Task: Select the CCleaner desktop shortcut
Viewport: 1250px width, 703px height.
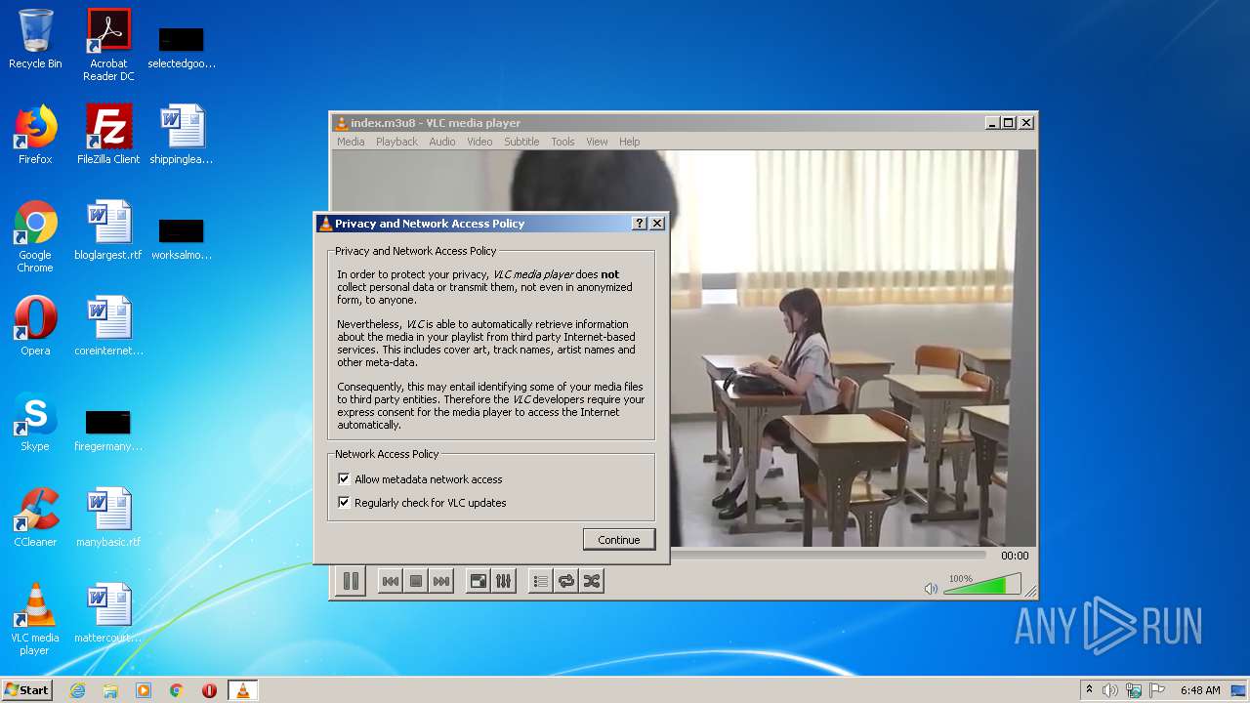Action: pyautogui.click(x=35, y=517)
